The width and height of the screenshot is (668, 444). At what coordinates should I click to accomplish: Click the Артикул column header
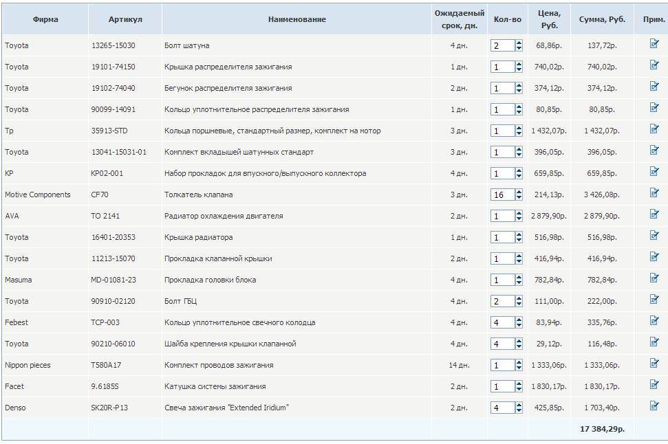coord(125,19)
